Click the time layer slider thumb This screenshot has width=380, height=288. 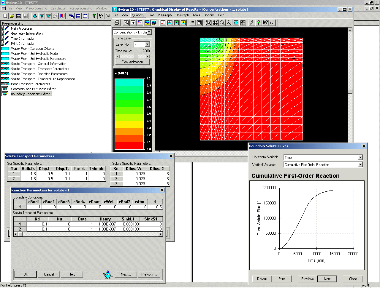click(x=136, y=56)
